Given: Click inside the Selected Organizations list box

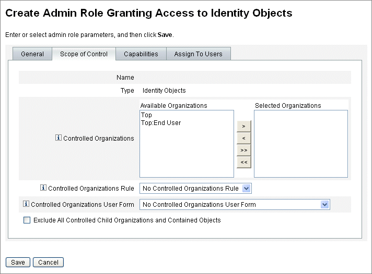Looking at the screenshot, I should 301,144.
